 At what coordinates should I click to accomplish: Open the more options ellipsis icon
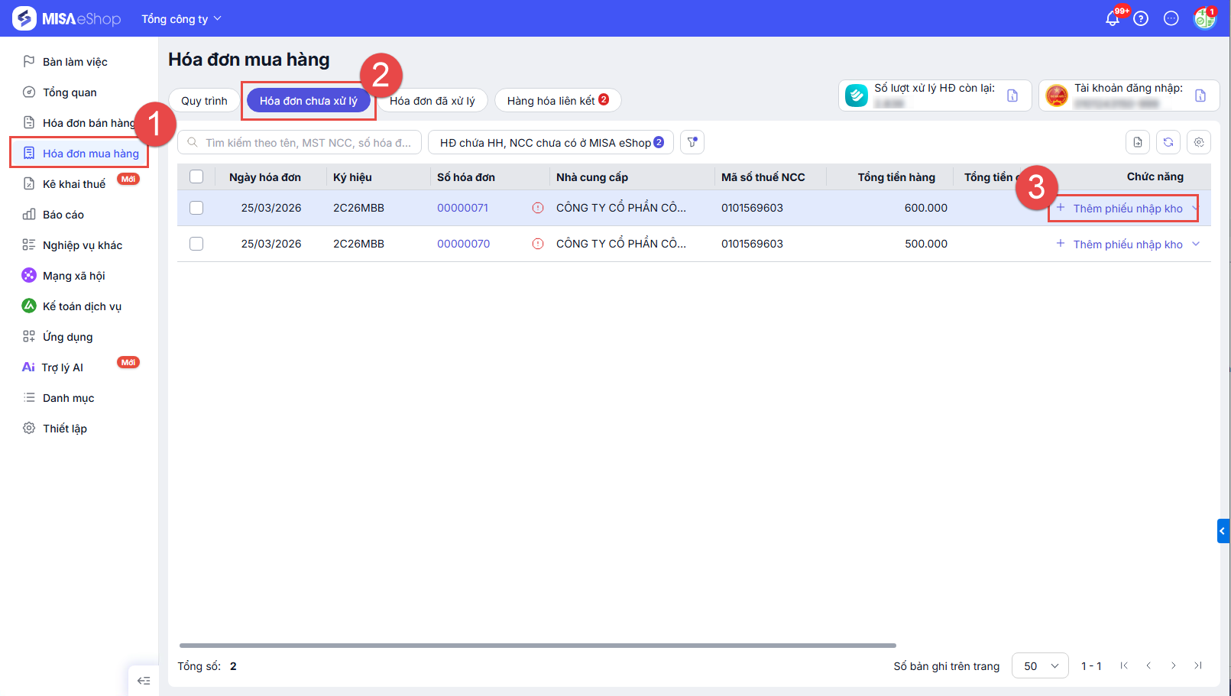click(x=1171, y=18)
